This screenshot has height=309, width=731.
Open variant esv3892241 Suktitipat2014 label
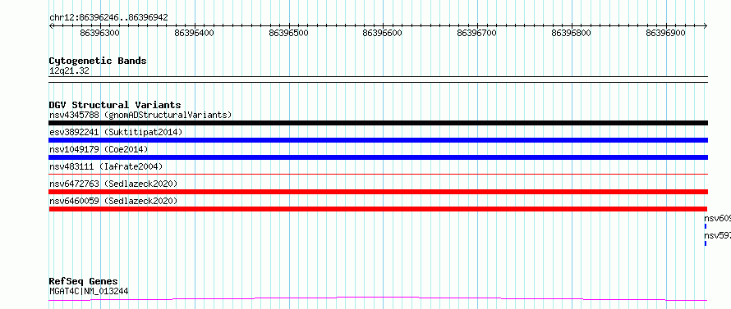coord(116,132)
